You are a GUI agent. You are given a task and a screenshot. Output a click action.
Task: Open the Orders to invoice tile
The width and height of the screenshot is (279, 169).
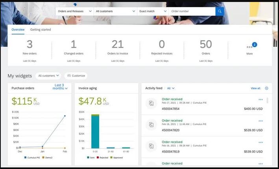tap(117, 49)
